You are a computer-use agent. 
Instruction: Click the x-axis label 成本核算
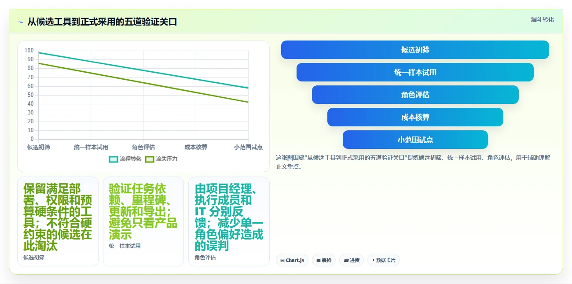(x=196, y=147)
